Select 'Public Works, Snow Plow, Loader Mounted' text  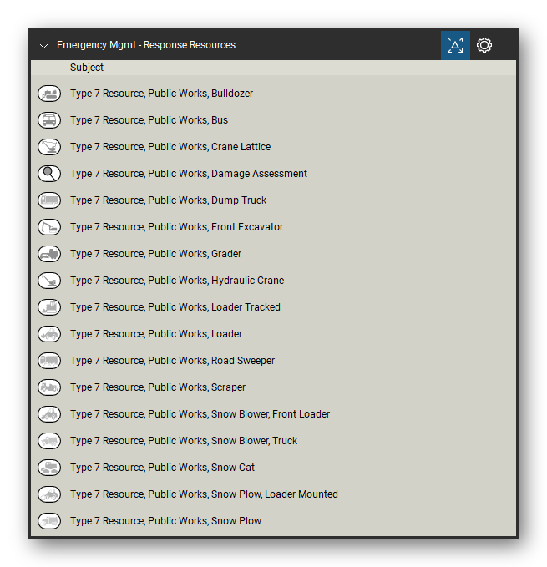click(243, 494)
